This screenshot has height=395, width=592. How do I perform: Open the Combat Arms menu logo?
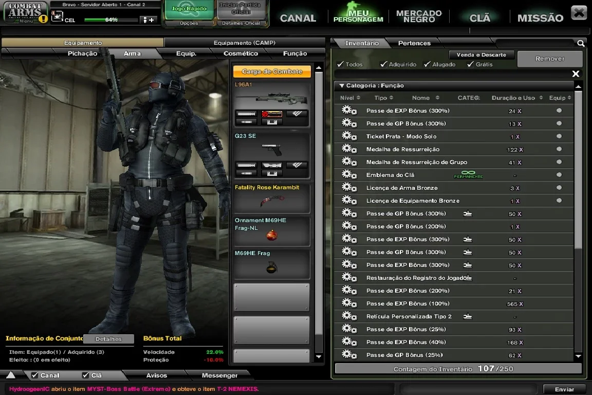(25, 11)
